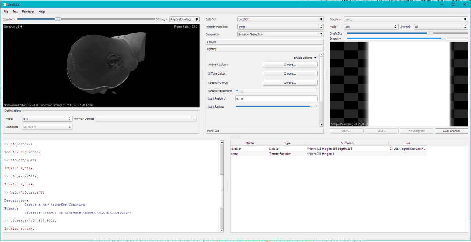Toggle the Enable Lighting checkbox
The image size is (471, 242).
(x=315, y=58)
